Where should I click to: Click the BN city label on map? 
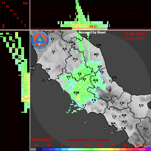click(124, 115)
